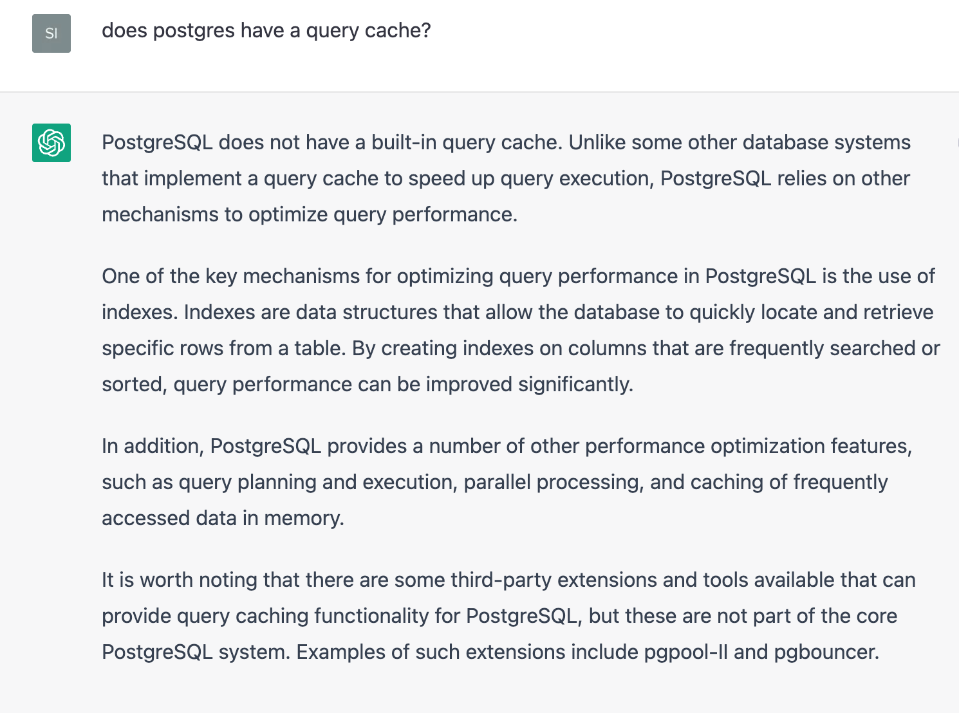Click the first paragraph's opening word "PostgreSQL"
Viewport: 959px width, 713px height.
tap(157, 142)
